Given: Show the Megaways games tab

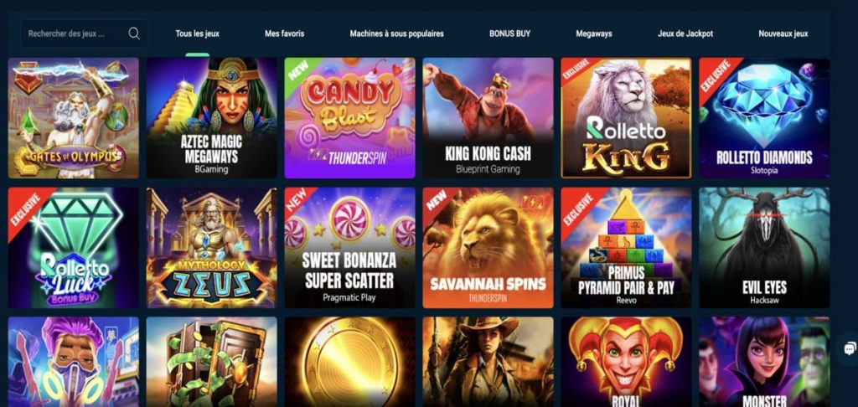Looking at the screenshot, I should click(594, 33).
